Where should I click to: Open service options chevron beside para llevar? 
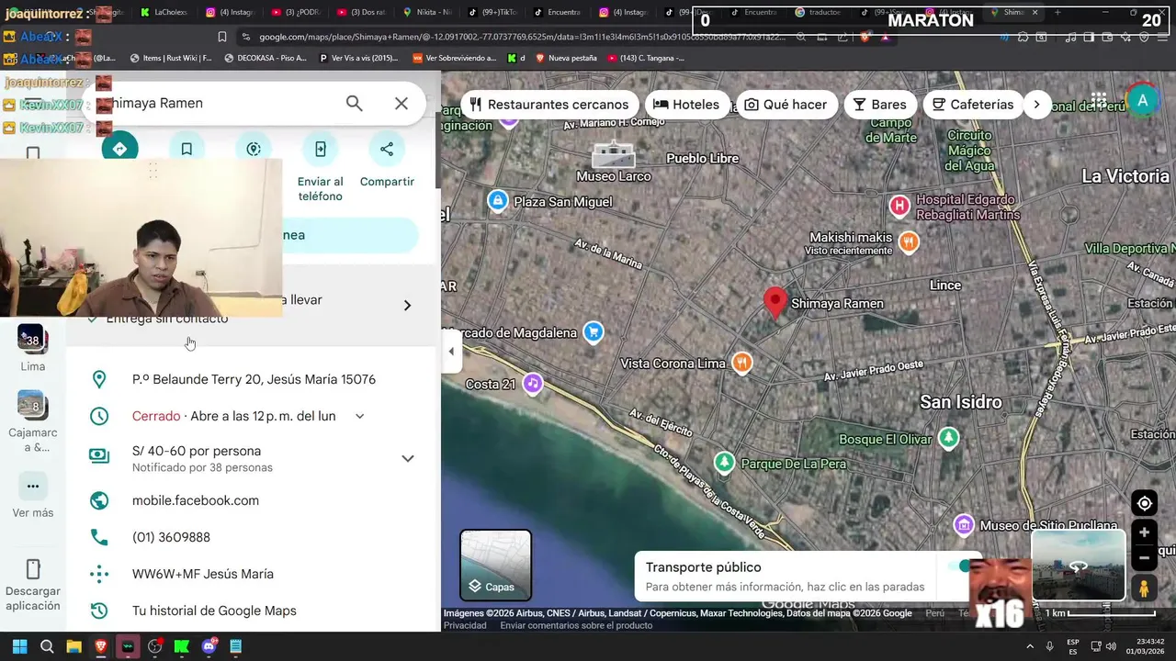(407, 305)
